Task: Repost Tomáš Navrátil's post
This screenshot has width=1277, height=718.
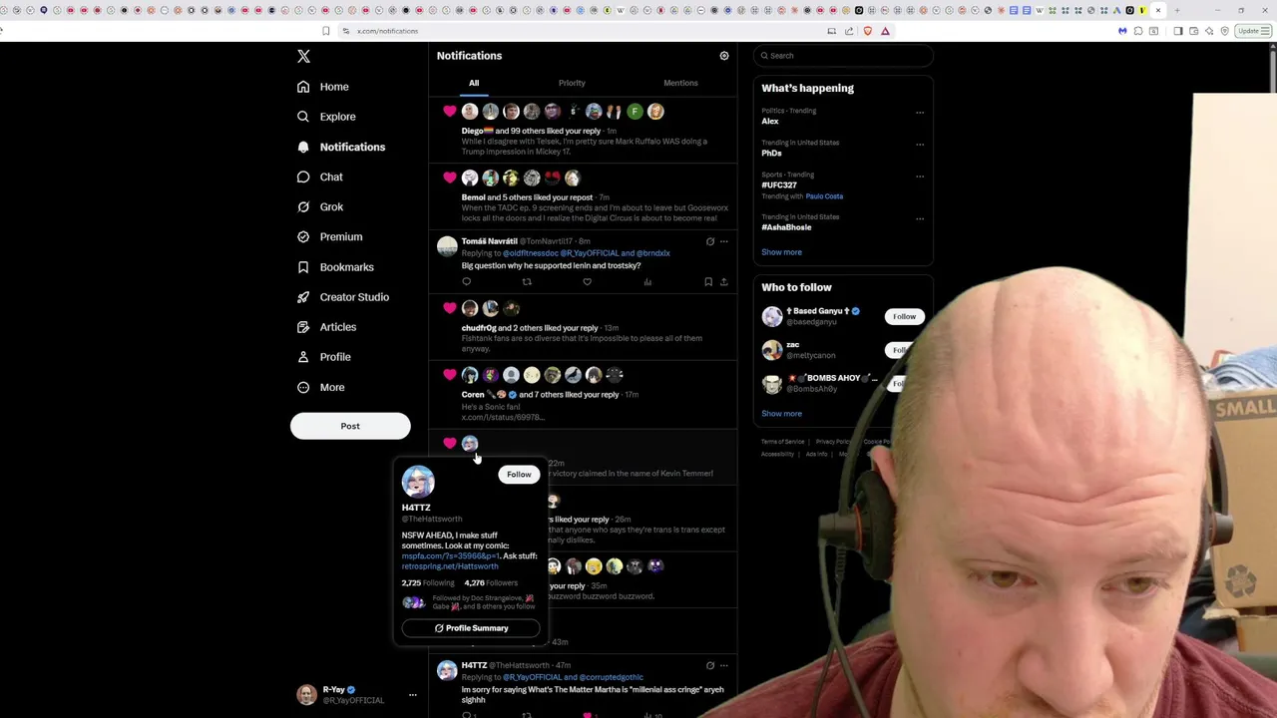Action: 527,282
